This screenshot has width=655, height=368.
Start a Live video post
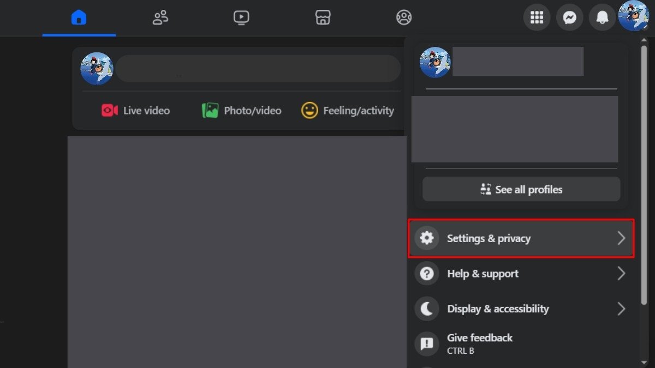tap(136, 111)
